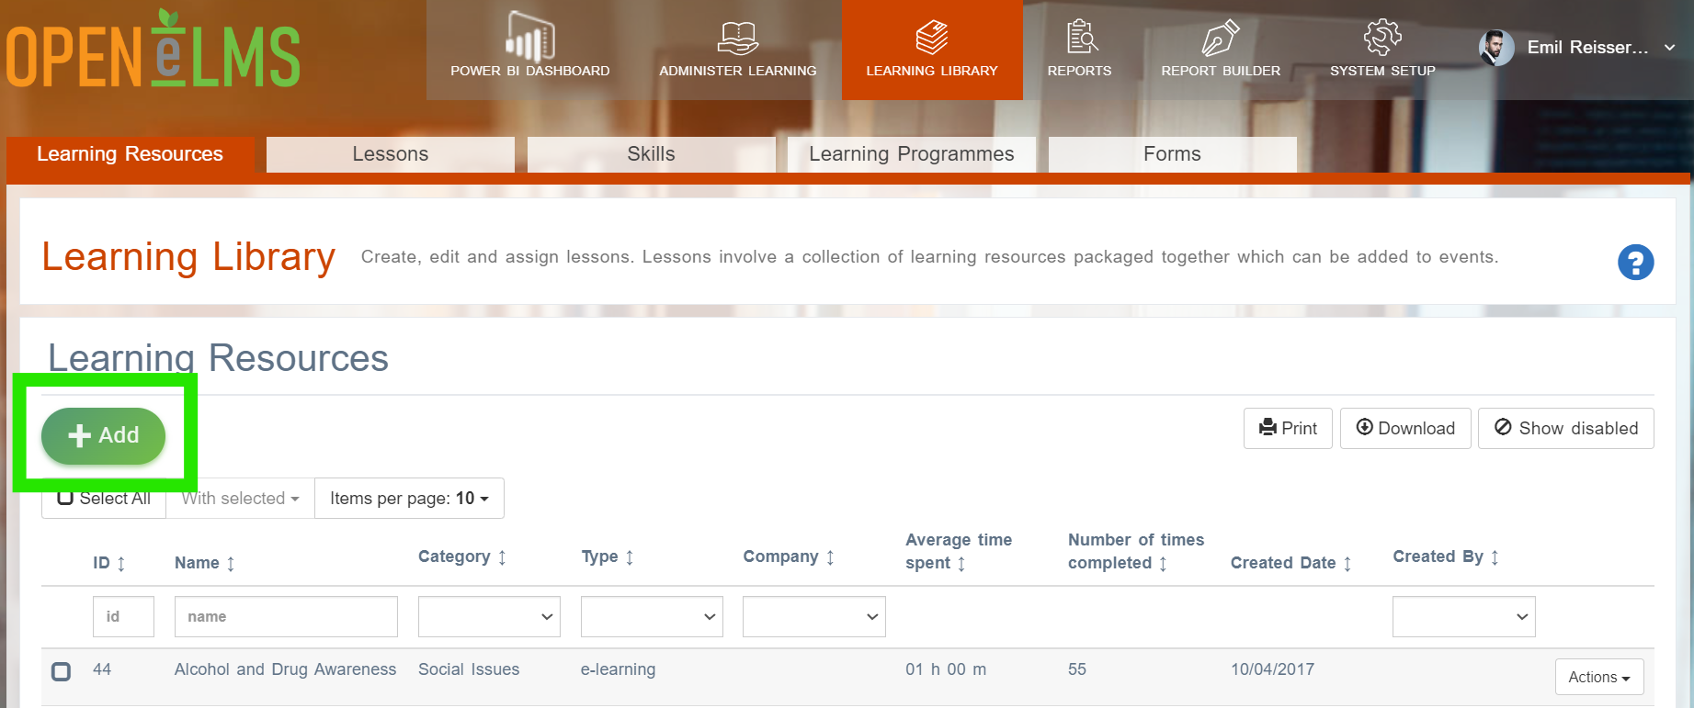Focus the id filter field

pos(123,617)
